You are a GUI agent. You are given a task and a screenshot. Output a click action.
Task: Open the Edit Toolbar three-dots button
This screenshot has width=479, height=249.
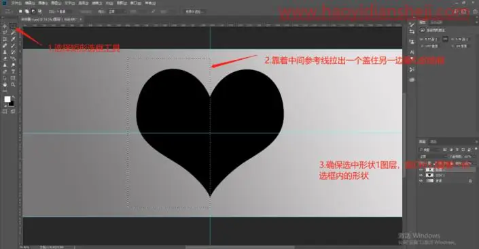coord(5,91)
